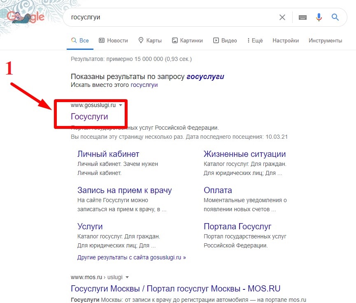The width and height of the screenshot is (356, 303).
Task: Clear the search box with the X icon
Action: click(x=282, y=17)
